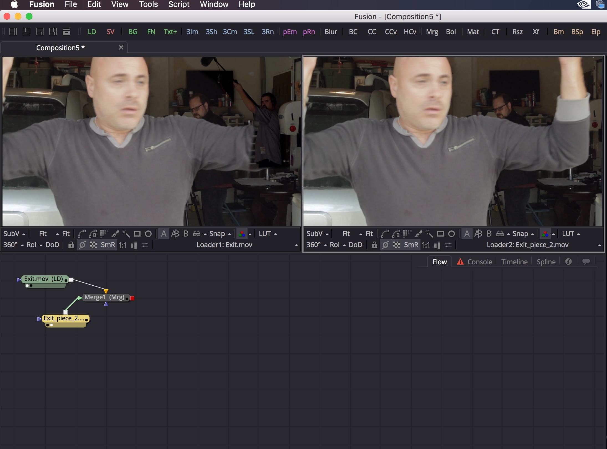This screenshot has width=607, height=449.
Task: Click the bitmap mask icon in Loader2 viewer
Action: [407, 234]
